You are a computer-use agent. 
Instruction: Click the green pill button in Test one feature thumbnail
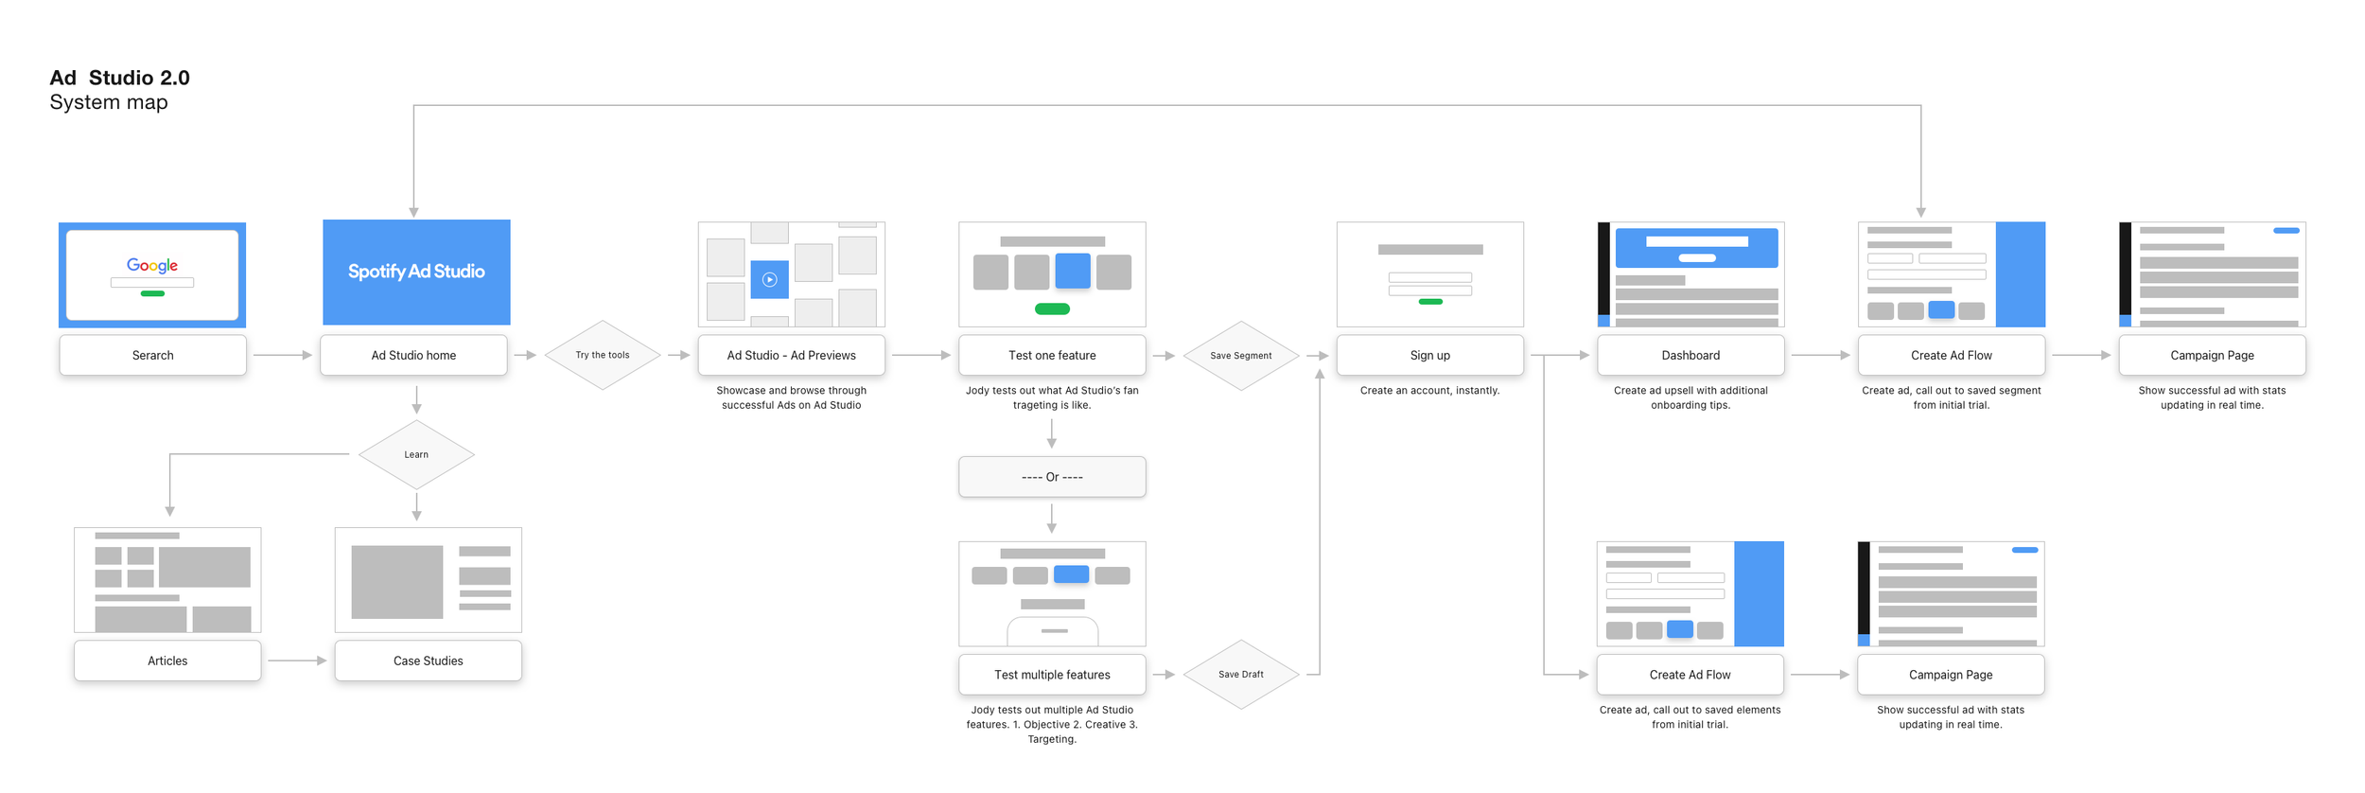point(1052,308)
